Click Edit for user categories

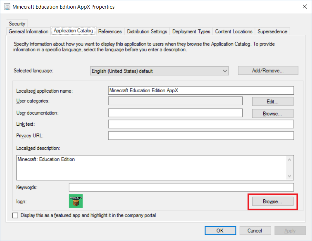pyautogui.click(x=273, y=102)
